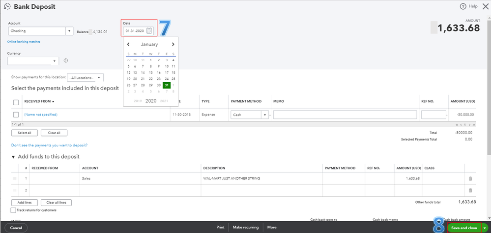Viewport: 491px width, 233px height.
Task: Open Don't see the payments you want link
Action: (49, 145)
